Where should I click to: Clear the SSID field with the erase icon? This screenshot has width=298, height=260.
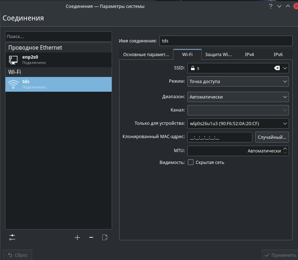pos(277,68)
